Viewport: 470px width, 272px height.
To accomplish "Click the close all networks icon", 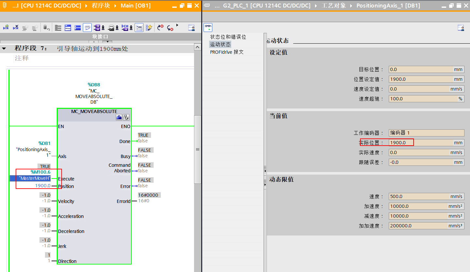I will pos(78,28).
